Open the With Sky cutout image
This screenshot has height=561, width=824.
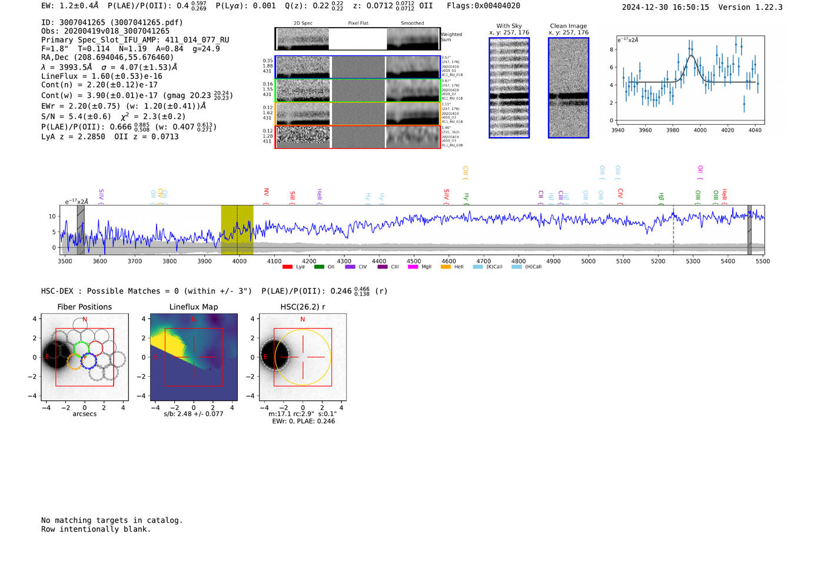[x=509, y=88]
